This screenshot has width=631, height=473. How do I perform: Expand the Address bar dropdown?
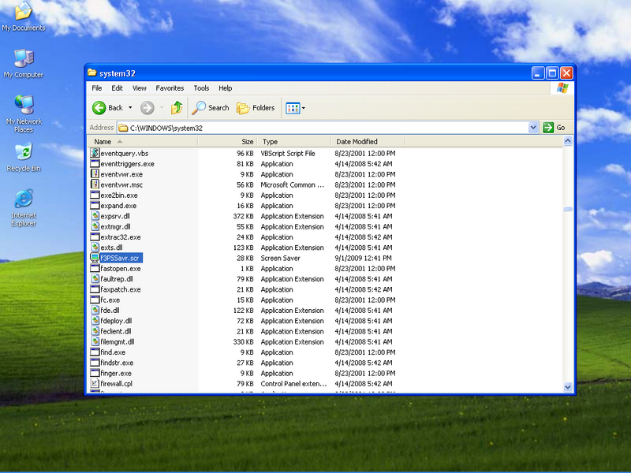[533, 128]
